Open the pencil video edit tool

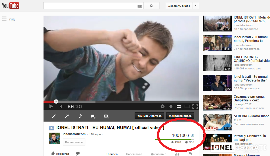pyautogui.click(x=54, y=116)
